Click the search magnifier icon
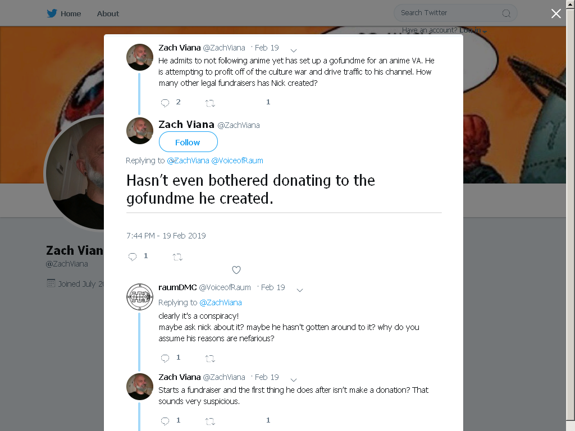This screenshot has height=431, width=575. click(506, 13)
